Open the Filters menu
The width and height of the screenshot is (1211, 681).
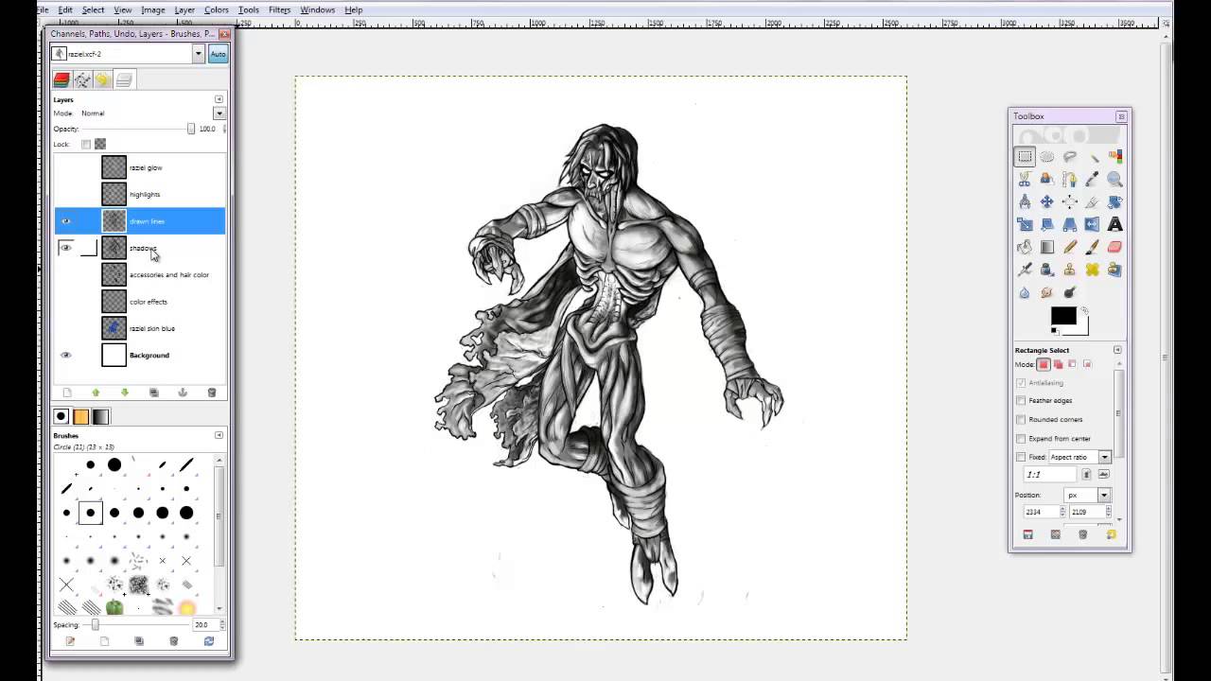(x=279, y=9)
